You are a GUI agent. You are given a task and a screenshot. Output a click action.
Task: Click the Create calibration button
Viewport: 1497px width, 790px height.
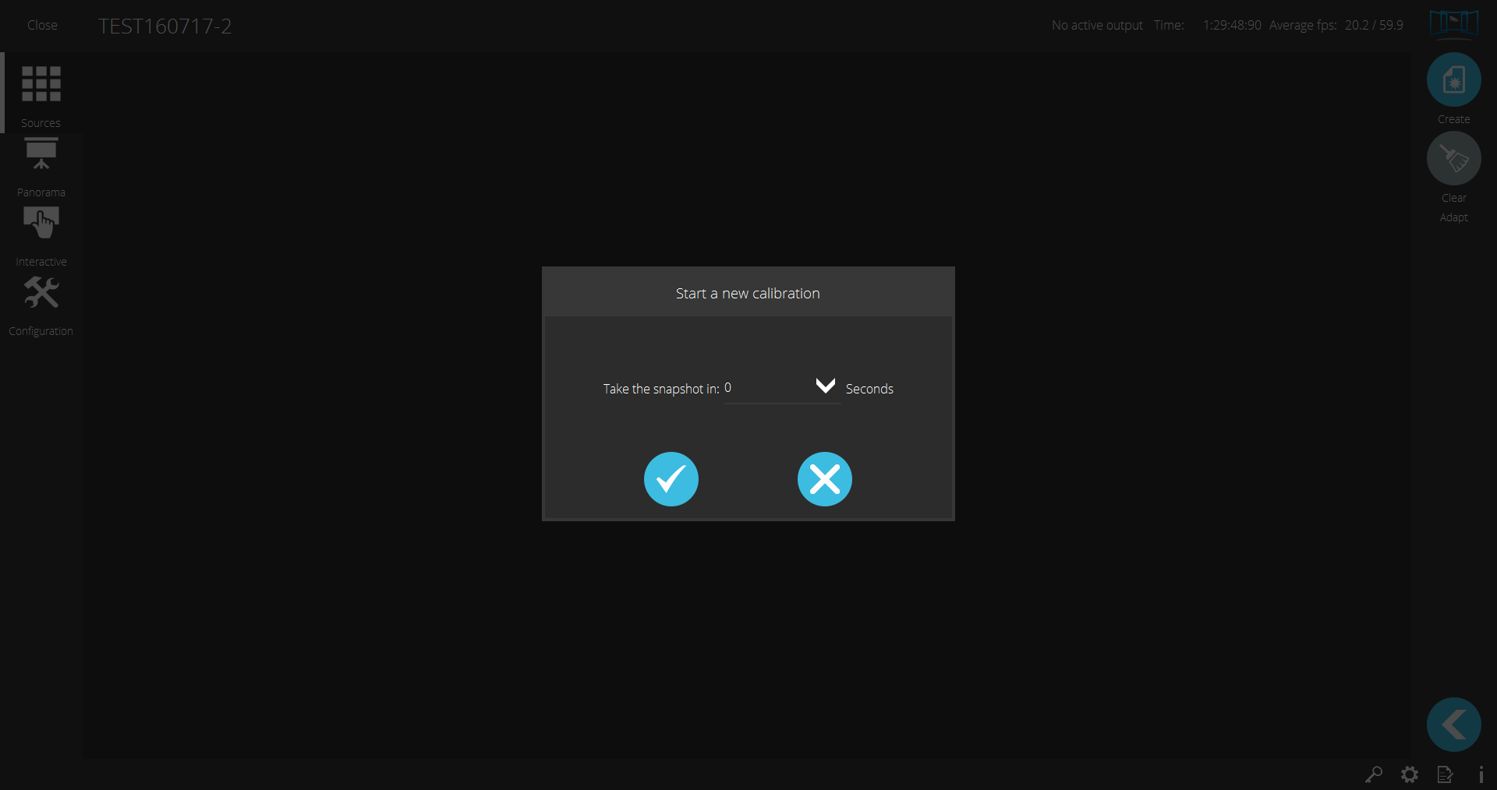1453,80
